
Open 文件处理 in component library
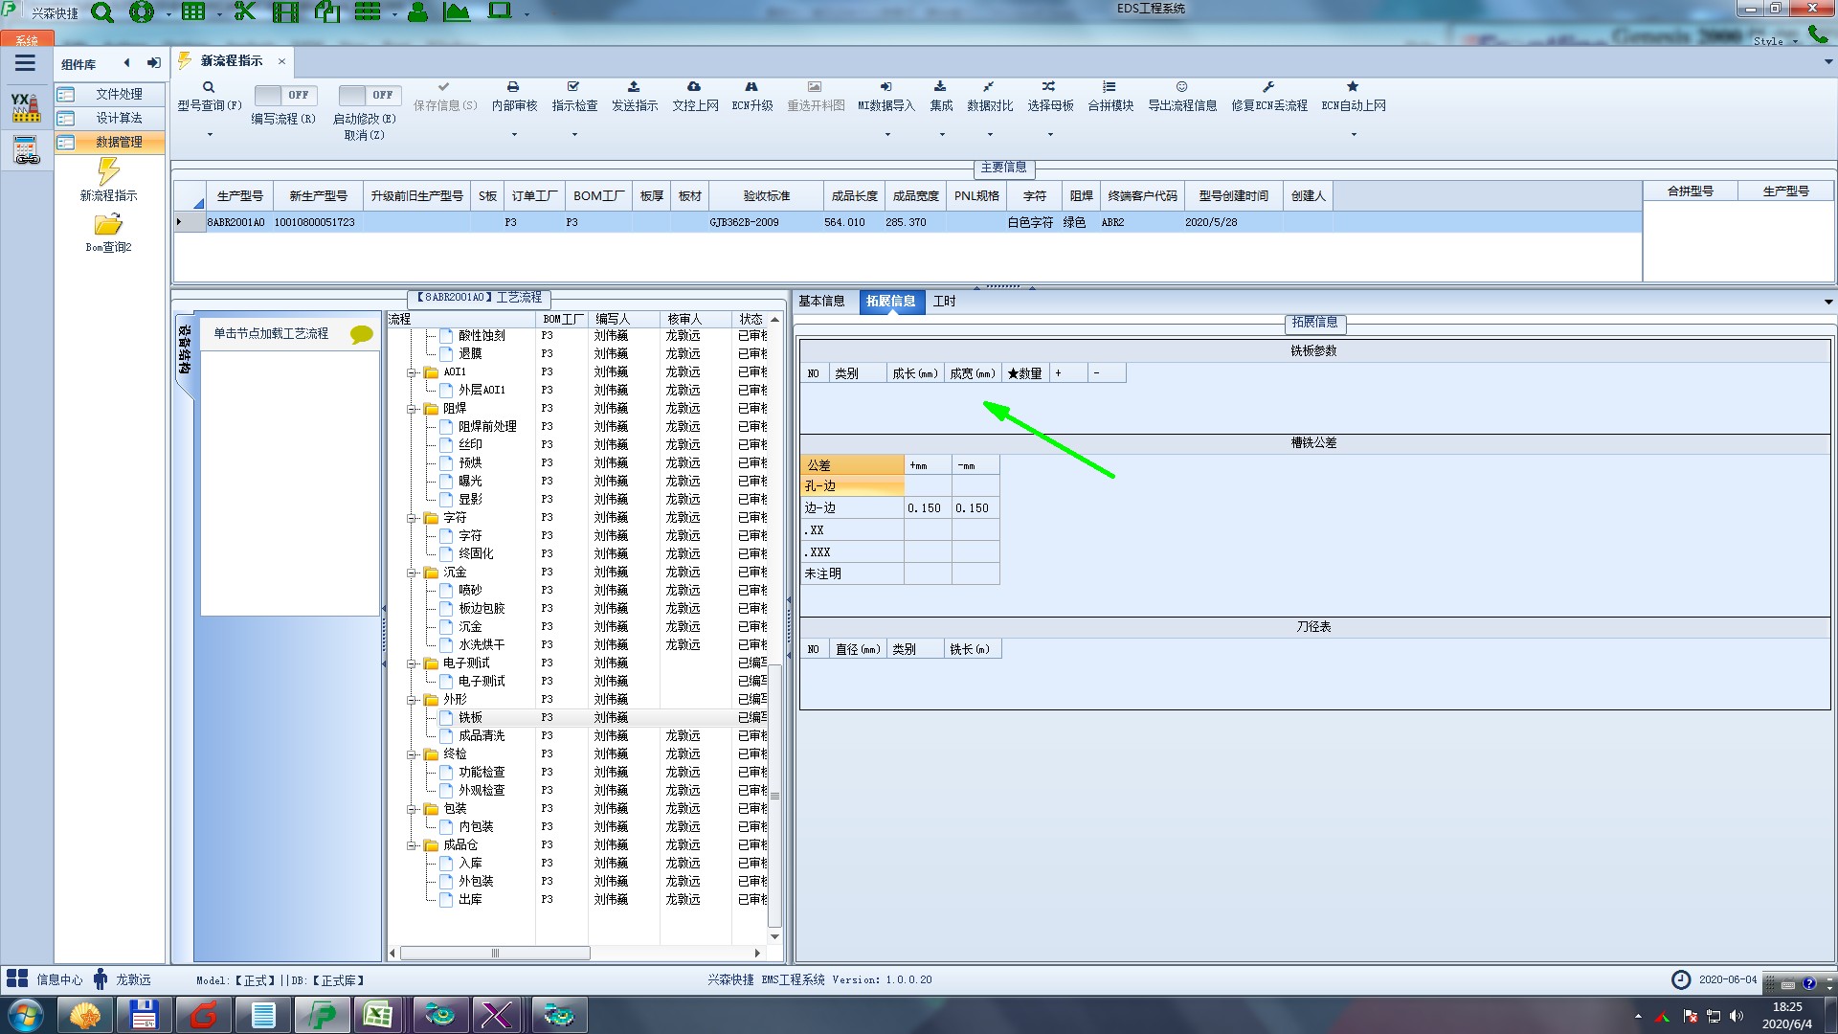110,94
